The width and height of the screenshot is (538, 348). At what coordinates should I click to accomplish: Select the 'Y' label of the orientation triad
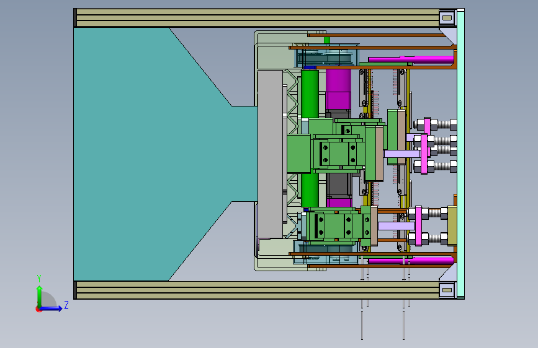click(x=39, y=278)
